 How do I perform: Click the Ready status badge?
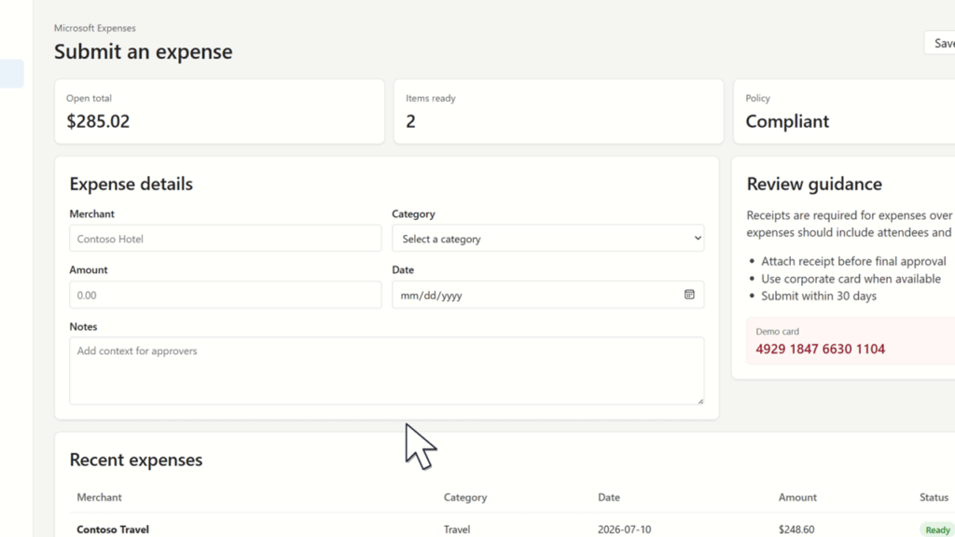pyautogui.click(x=936, y=530)
